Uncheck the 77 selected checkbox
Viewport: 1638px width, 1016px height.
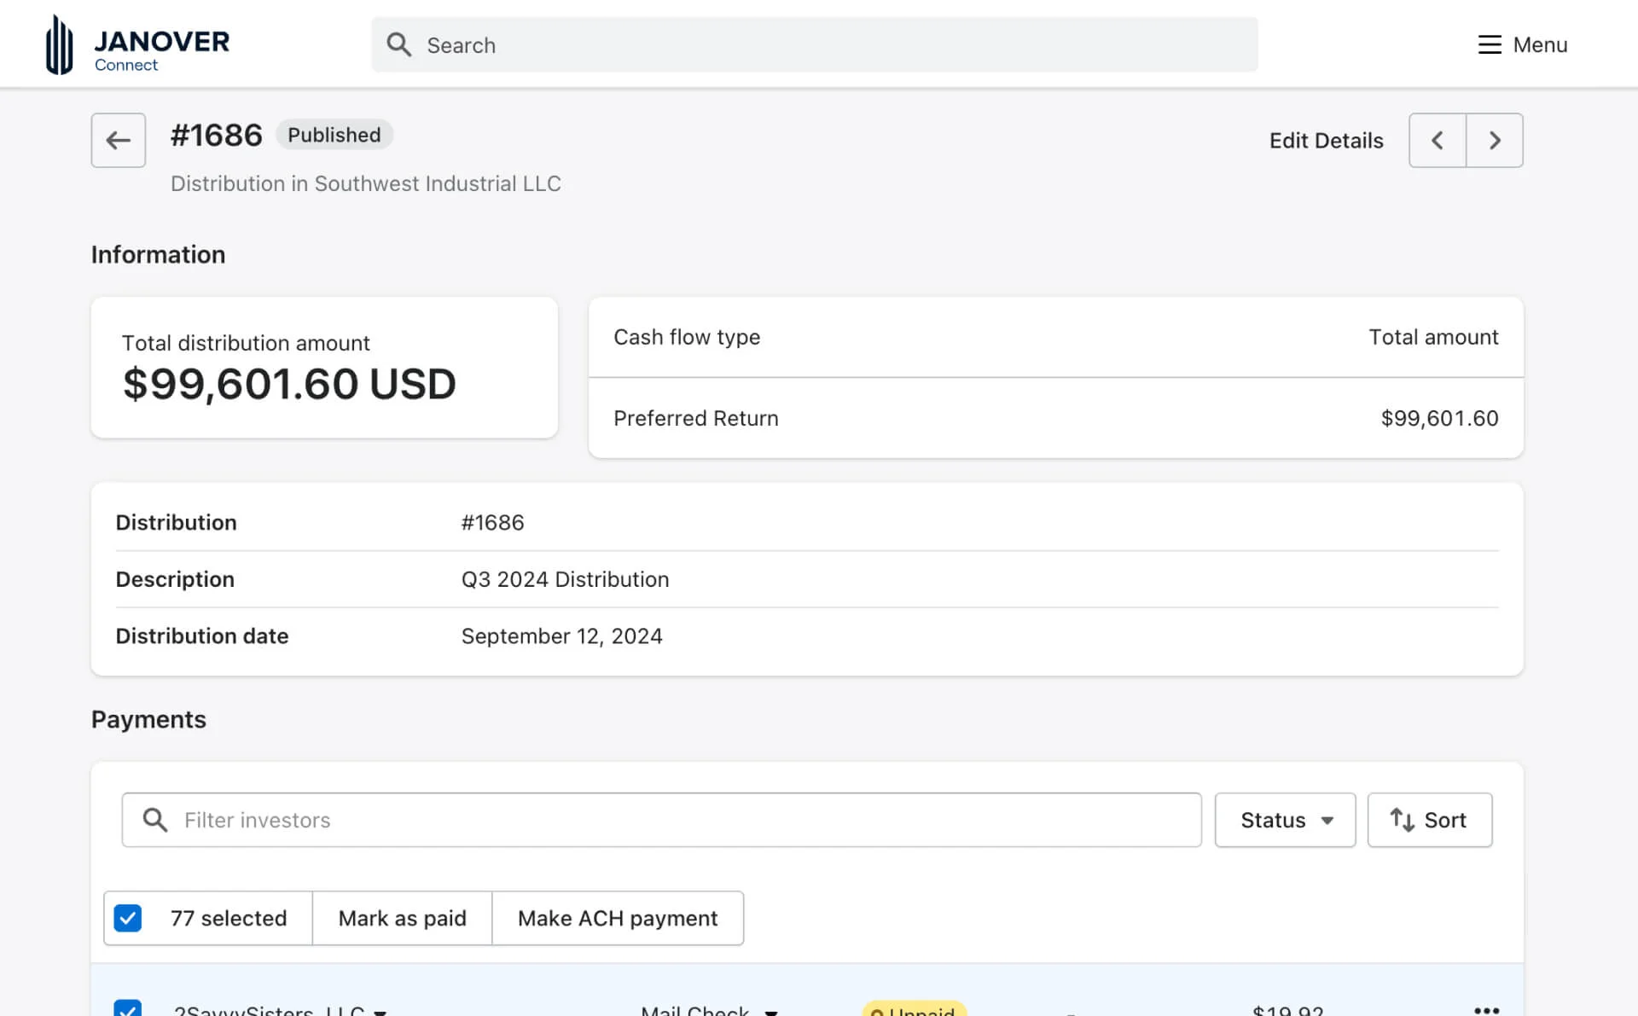pyautogui.click(x=127, y=918)
